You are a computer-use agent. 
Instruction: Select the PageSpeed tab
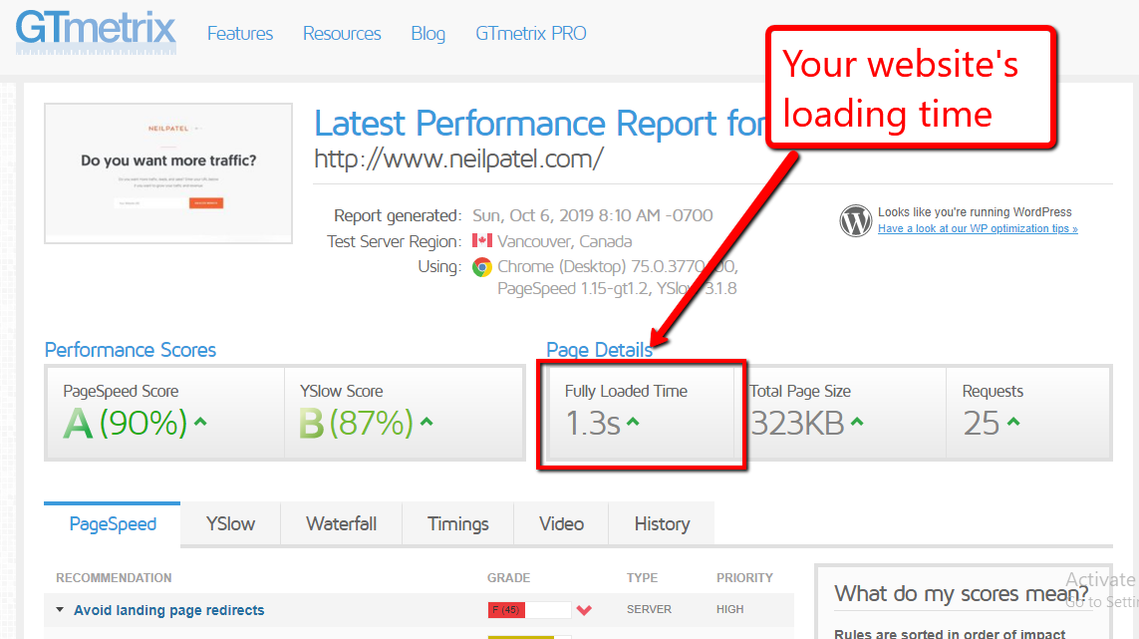[113, 523]
